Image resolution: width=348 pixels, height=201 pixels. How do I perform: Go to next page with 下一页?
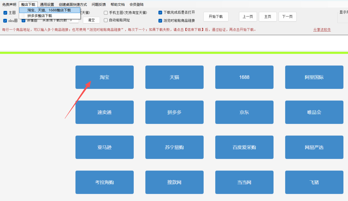[x=287, y=17]
